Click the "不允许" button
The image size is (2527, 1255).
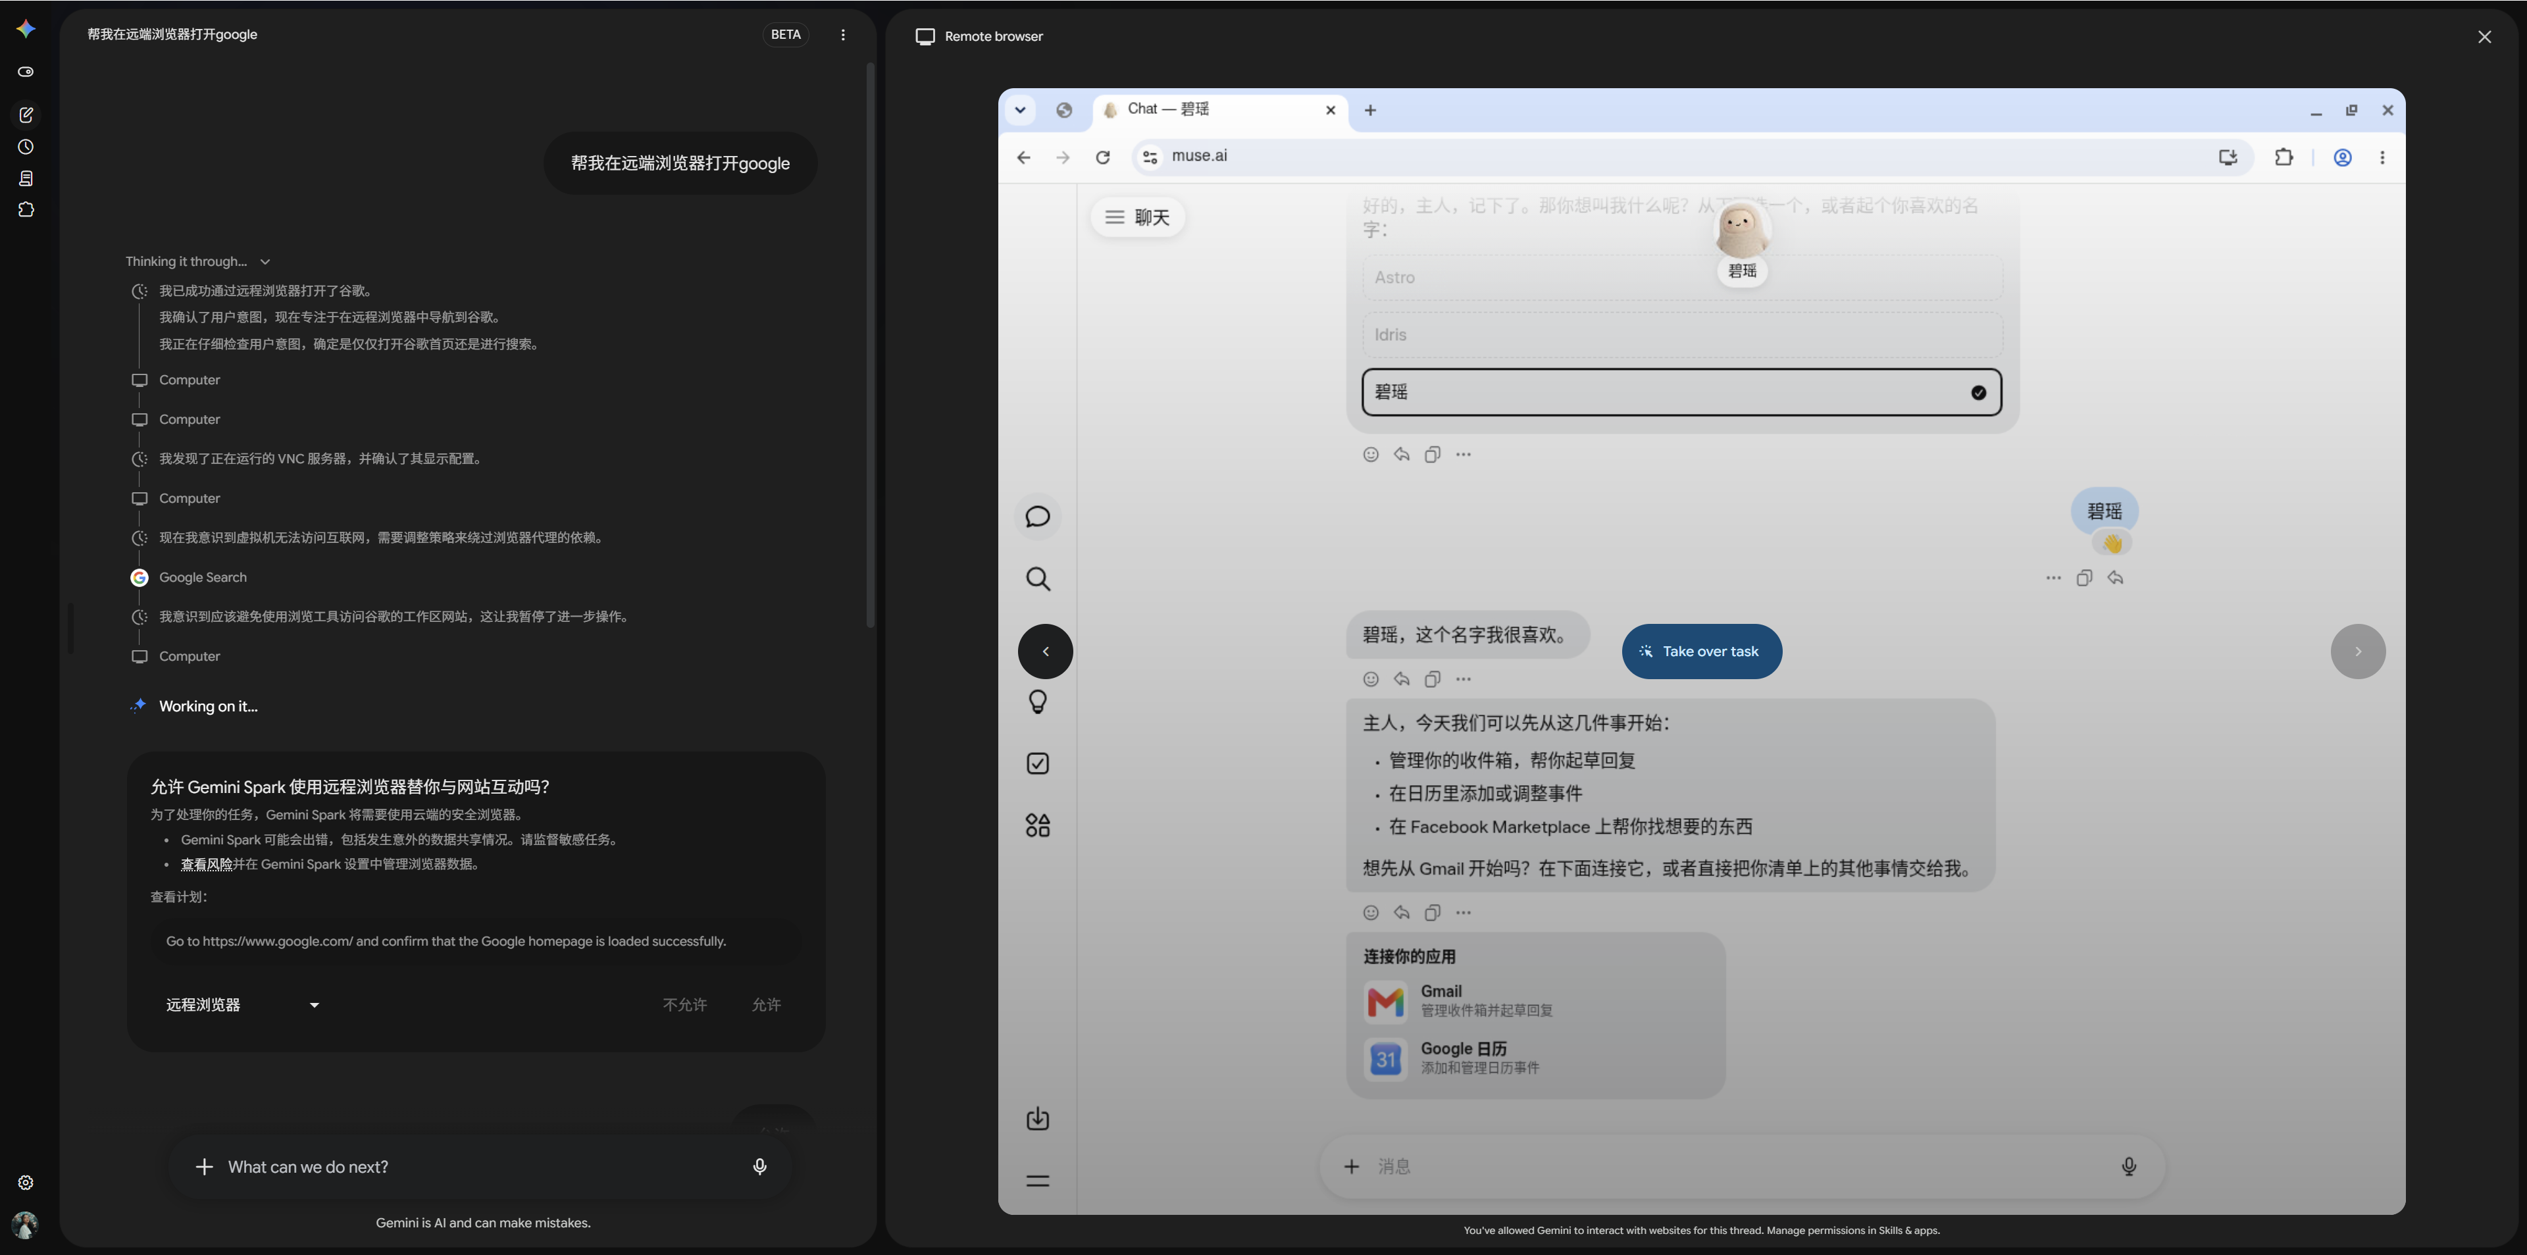pos(684,1005)
